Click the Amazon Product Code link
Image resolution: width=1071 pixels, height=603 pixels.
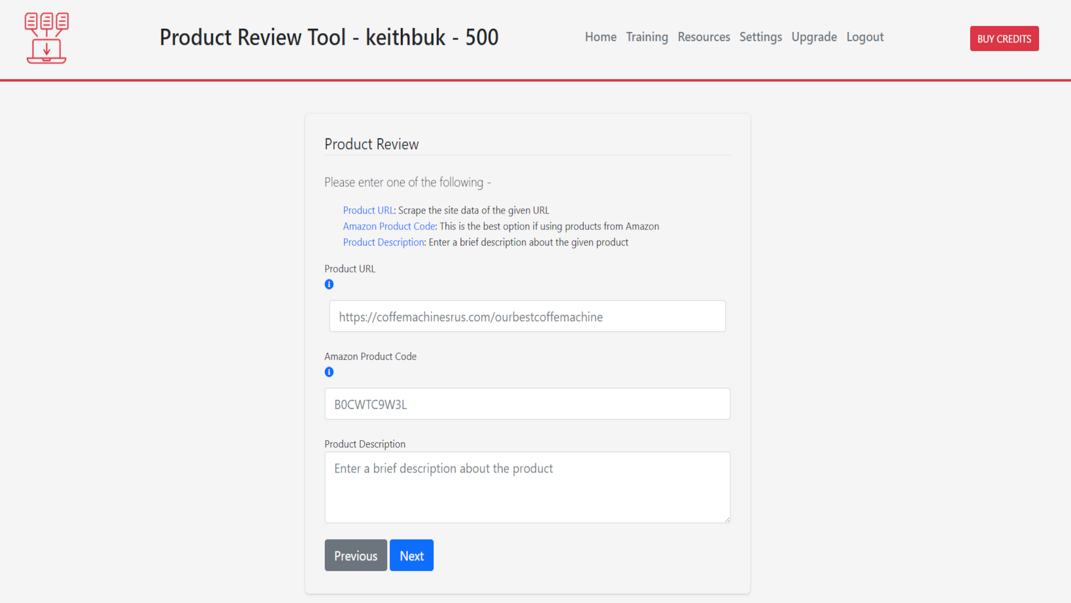(388, 226)
